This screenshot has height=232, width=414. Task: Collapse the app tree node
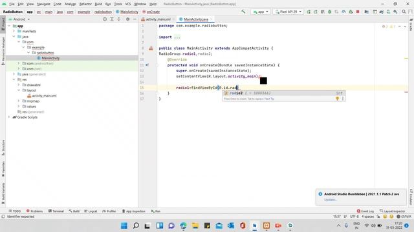(10, 26)
